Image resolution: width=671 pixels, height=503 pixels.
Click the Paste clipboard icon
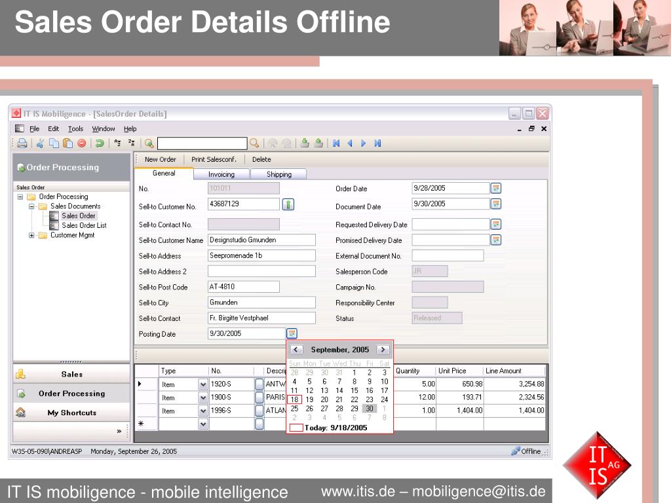[67, 143]
